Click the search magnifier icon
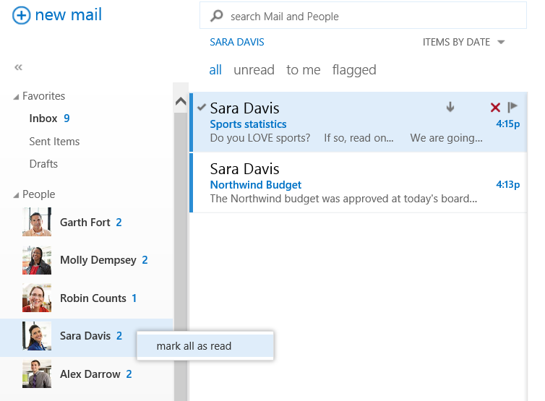 click(216, 16)
